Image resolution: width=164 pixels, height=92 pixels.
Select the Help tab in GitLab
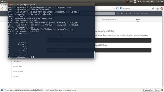[138, 19]
